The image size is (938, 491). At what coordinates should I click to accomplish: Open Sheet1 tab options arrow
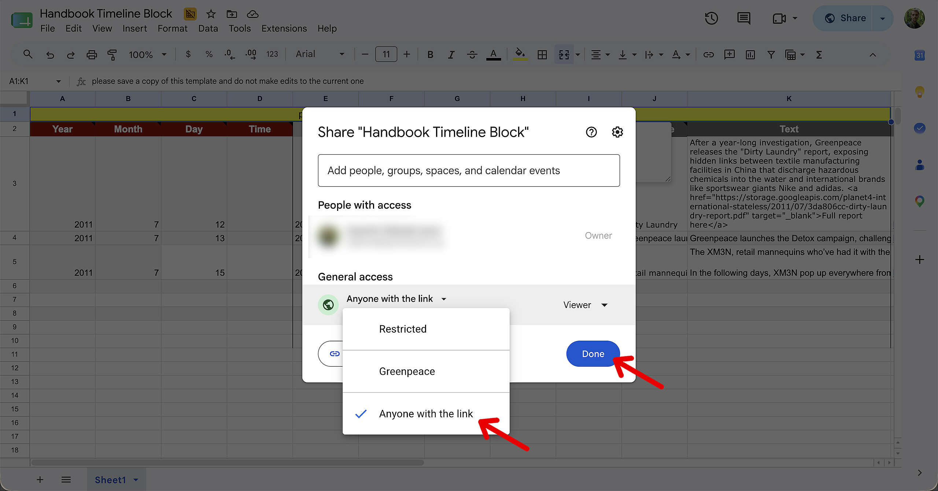(136, 480)
